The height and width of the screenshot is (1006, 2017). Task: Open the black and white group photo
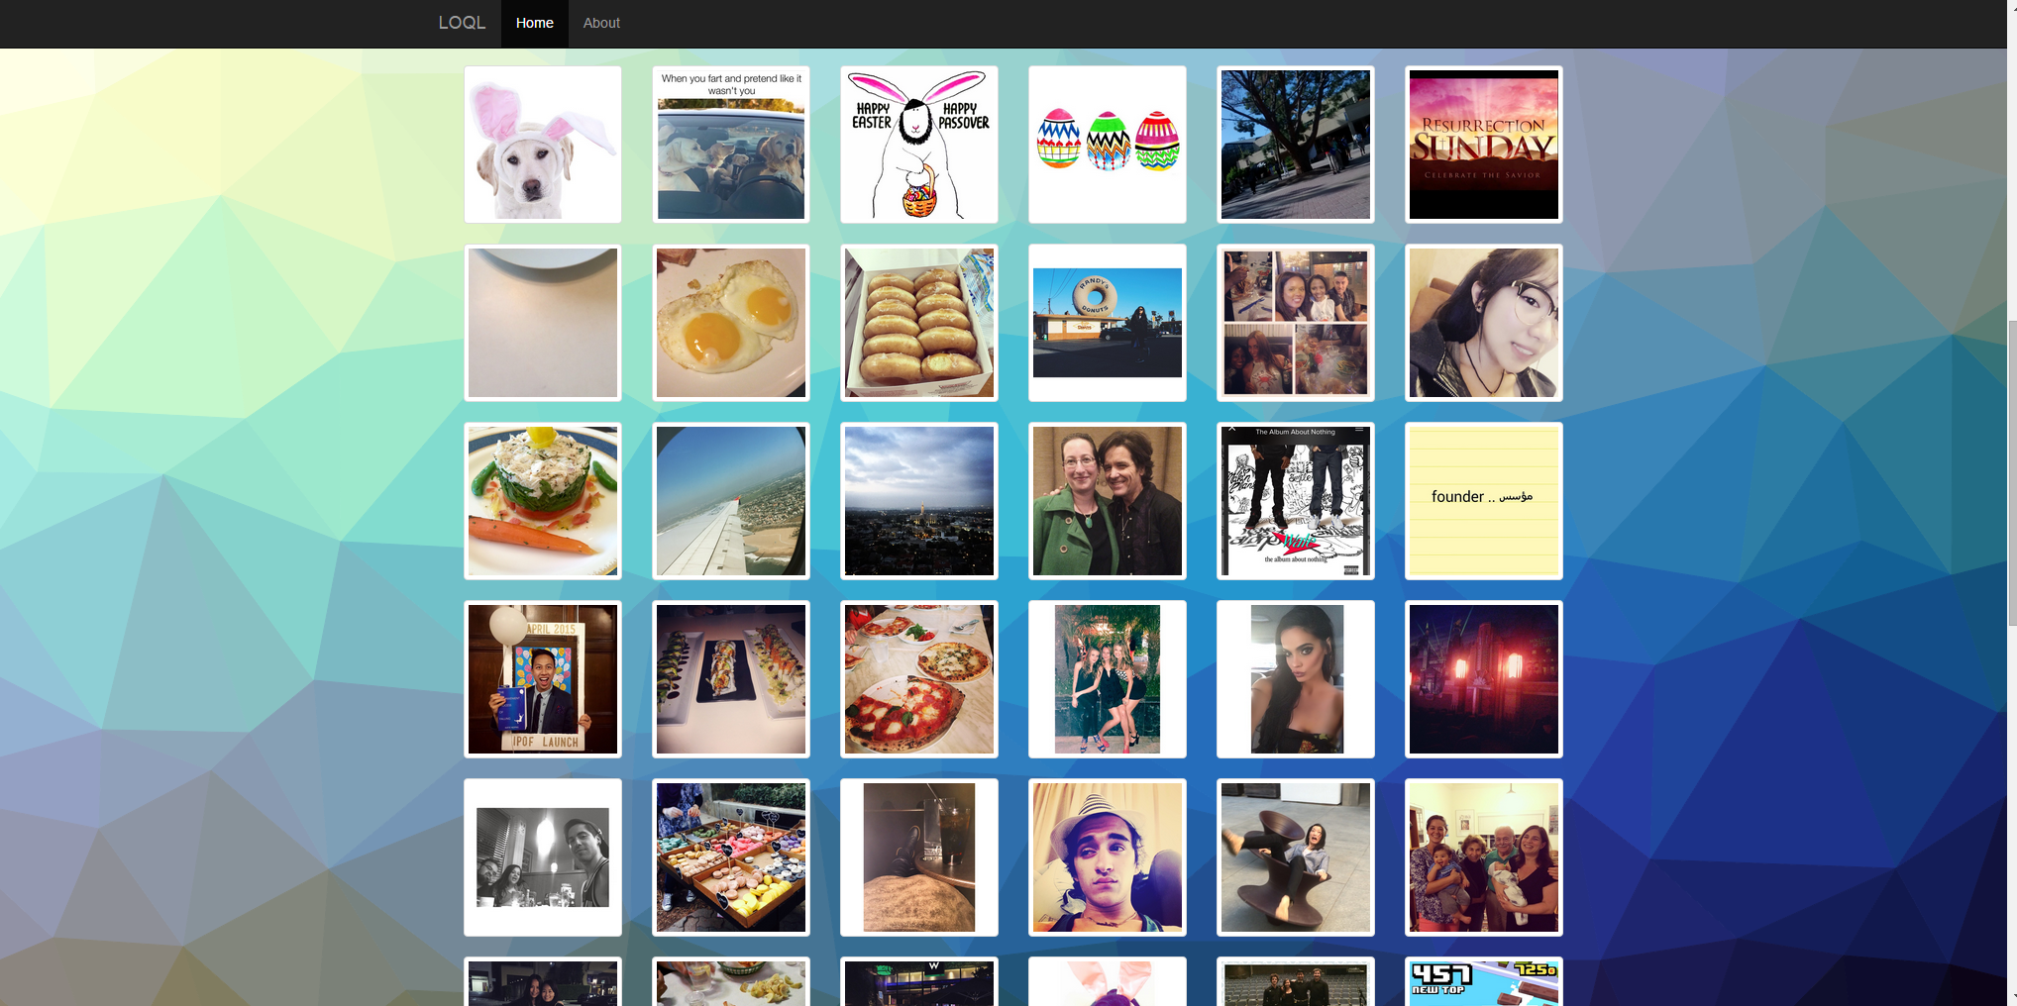(543, 857)
